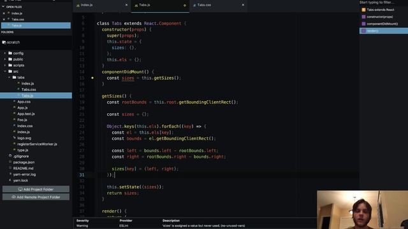Image resolution: width=408 pixels, height=229 pixels.
Task: Expand the public folder chevron
Action: 4,59
